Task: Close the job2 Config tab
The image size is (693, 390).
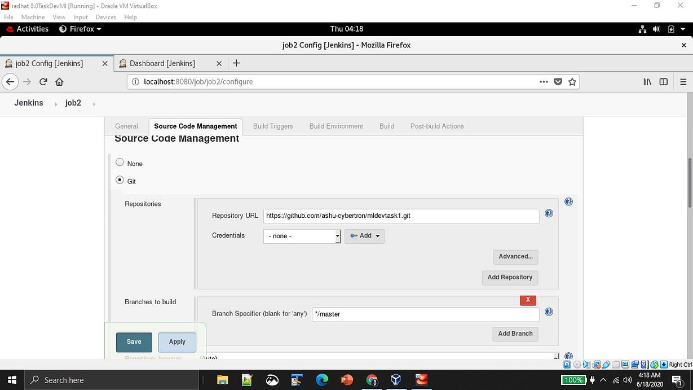Action: [x=105, y=63]
